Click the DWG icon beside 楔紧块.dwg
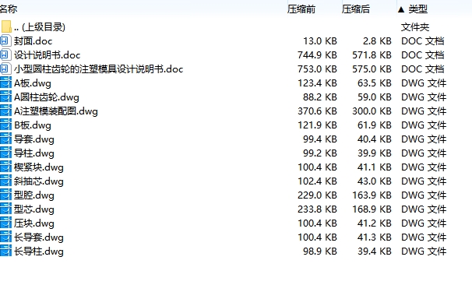Image resolution: width=472 pixels, height=306 pixels. point(5,167)
